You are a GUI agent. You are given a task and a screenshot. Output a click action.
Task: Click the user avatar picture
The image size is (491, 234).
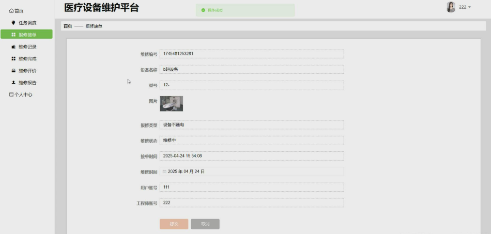coord(451,7)
